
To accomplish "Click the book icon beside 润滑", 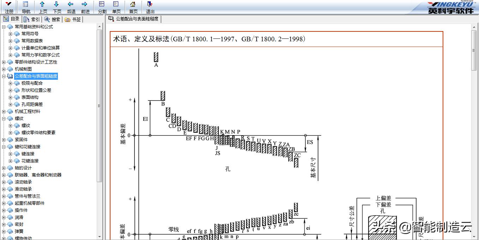I will (10, 217).
